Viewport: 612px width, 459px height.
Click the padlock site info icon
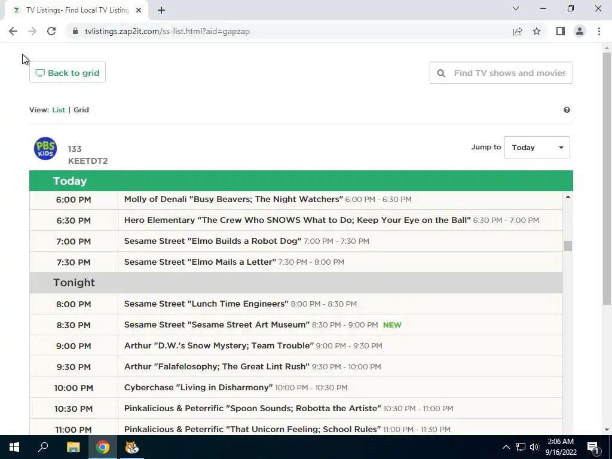(x=75, y=31)
